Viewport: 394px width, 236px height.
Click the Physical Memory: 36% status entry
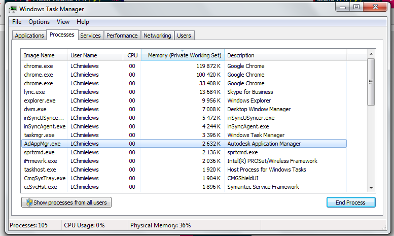[161, 225]
